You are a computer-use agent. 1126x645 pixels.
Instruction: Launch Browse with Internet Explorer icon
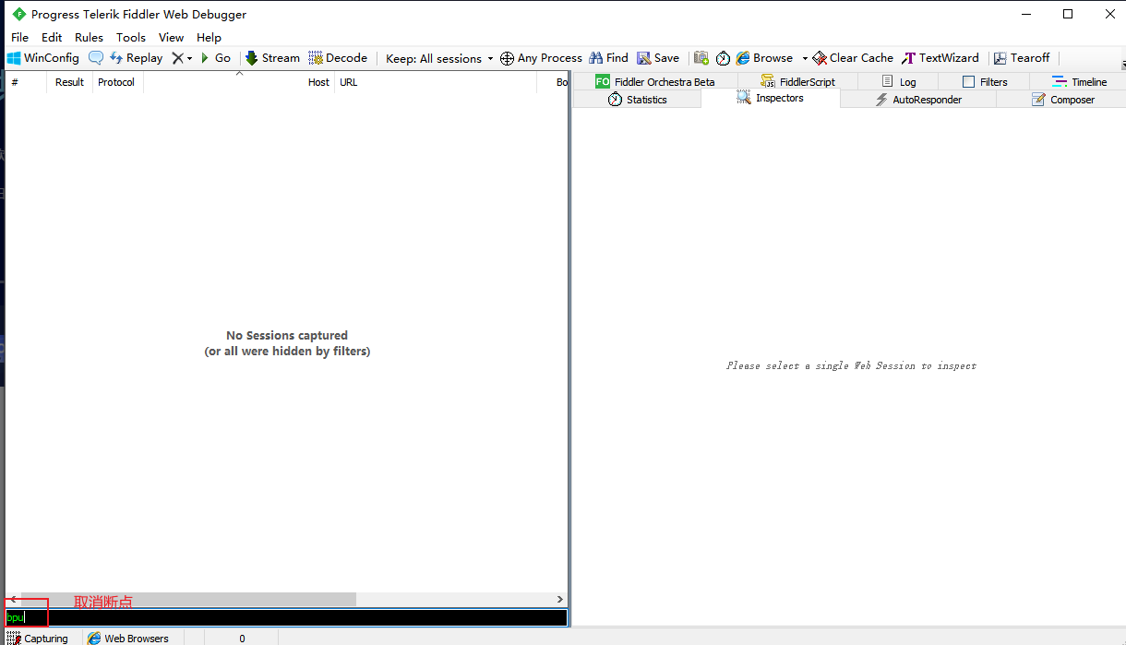coord(764,58)
